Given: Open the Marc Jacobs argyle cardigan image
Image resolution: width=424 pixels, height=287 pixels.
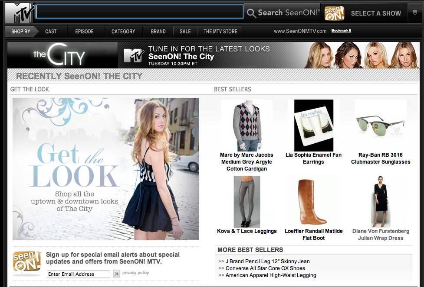Looking at the screenshot, I should tap(247, 126).
